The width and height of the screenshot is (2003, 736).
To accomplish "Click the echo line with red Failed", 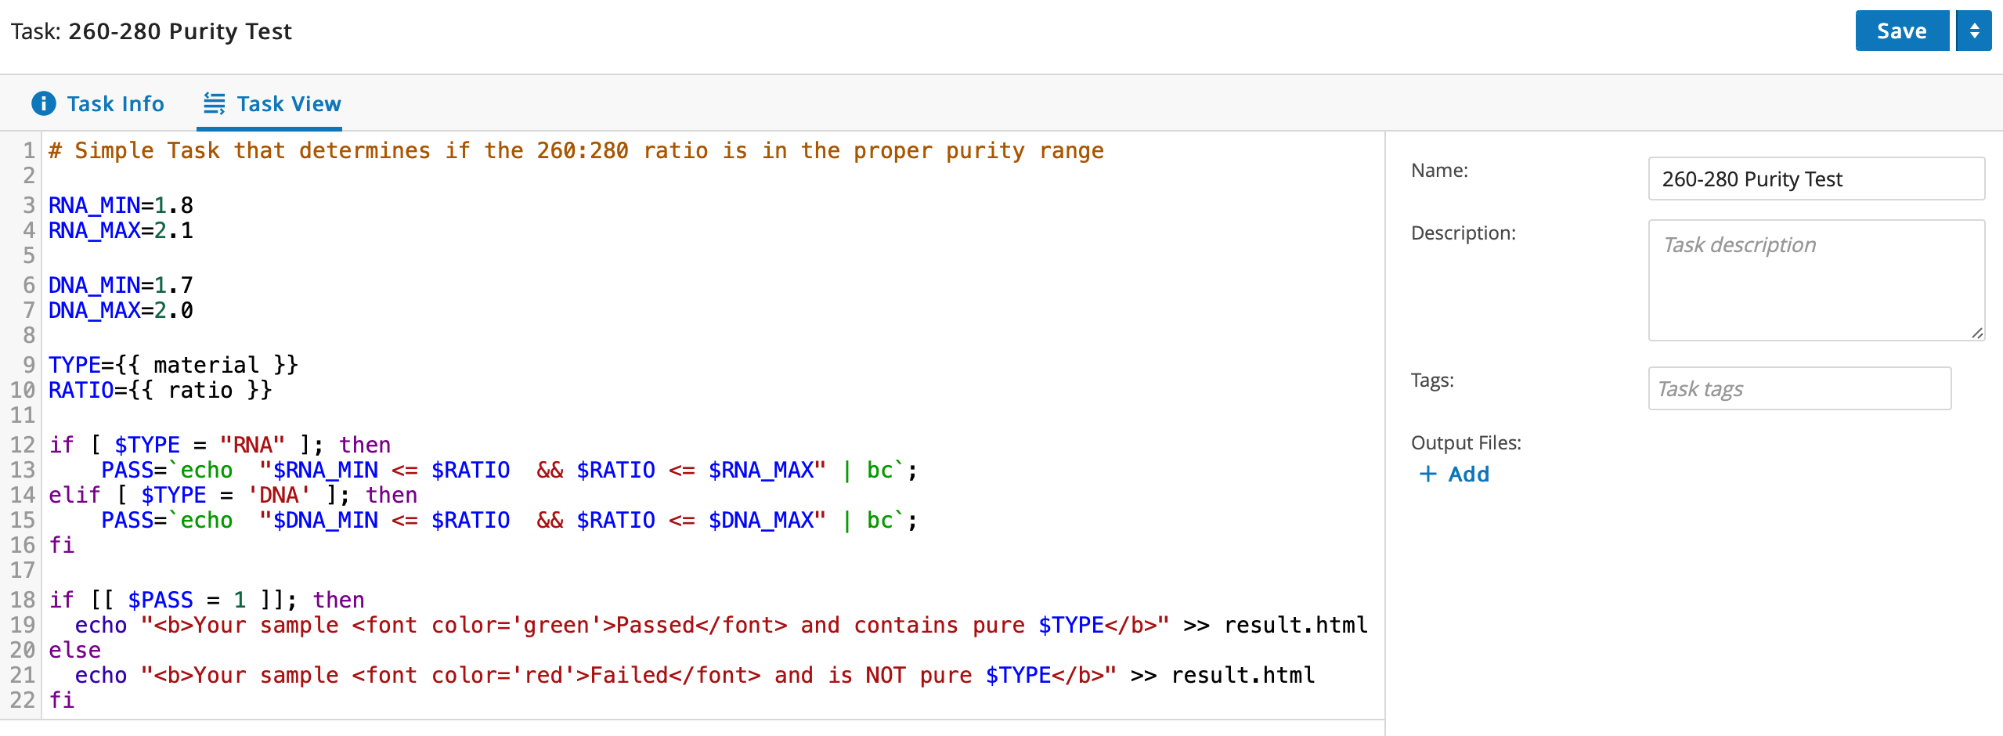I will point(695,675).
